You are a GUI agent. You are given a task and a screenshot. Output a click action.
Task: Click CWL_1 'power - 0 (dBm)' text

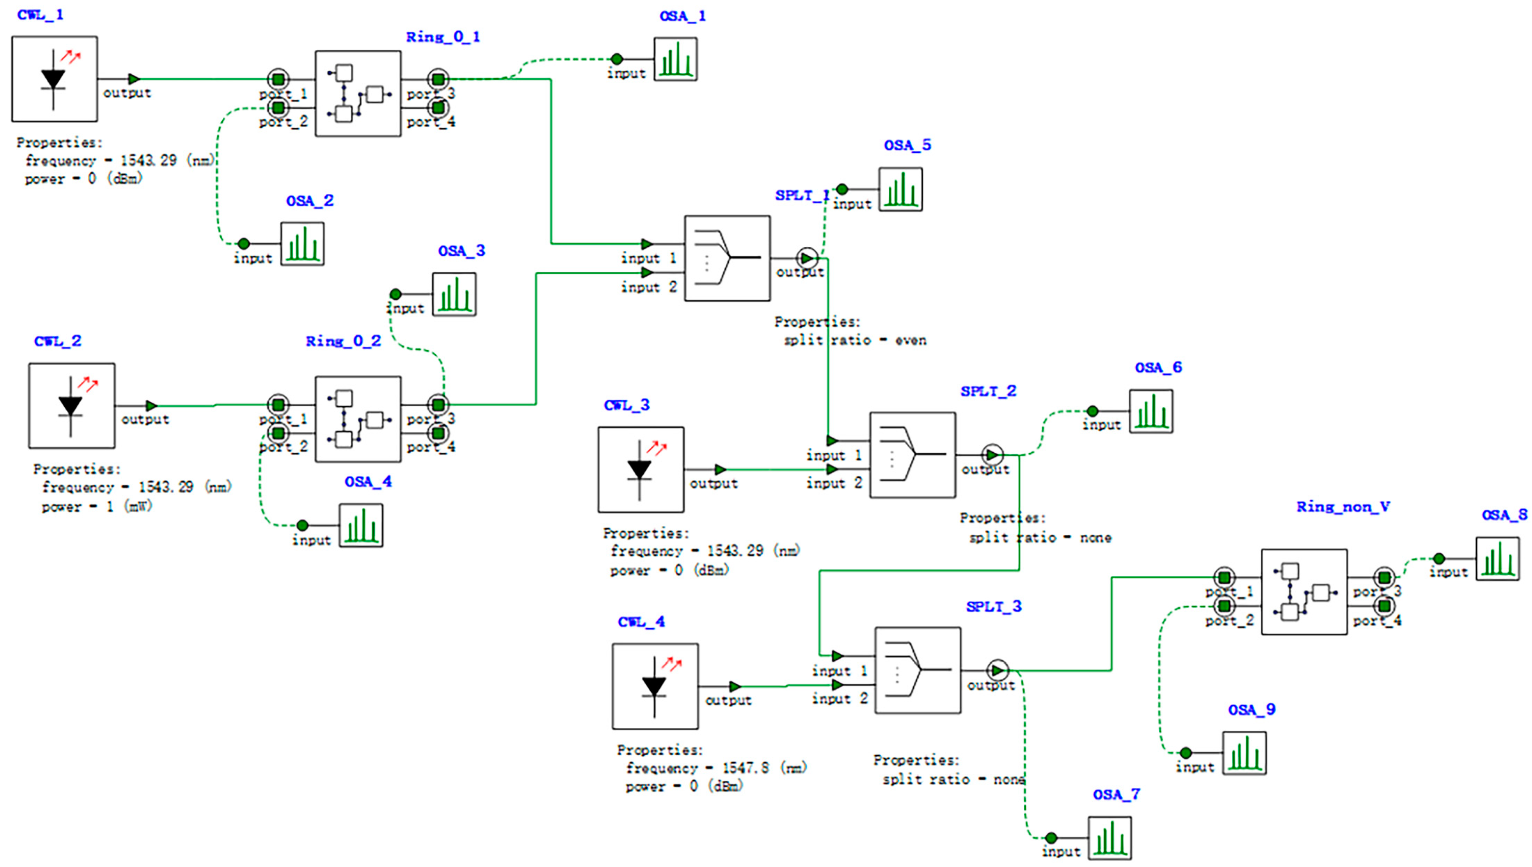pyautogui.click(x=84, y=178)
